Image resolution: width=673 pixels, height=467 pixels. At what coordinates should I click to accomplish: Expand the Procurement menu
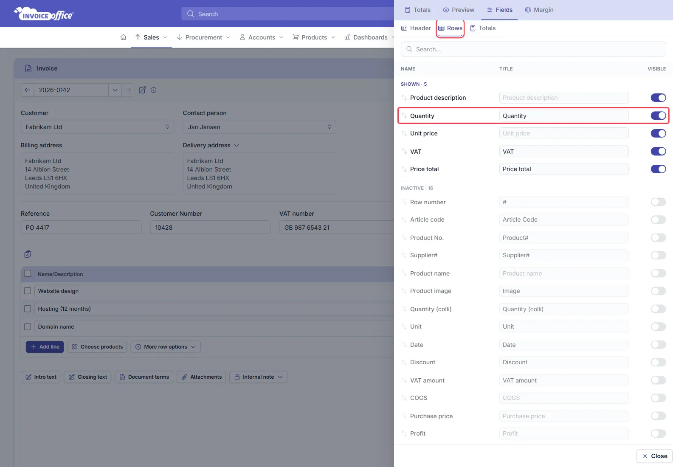tap(203, 37)
